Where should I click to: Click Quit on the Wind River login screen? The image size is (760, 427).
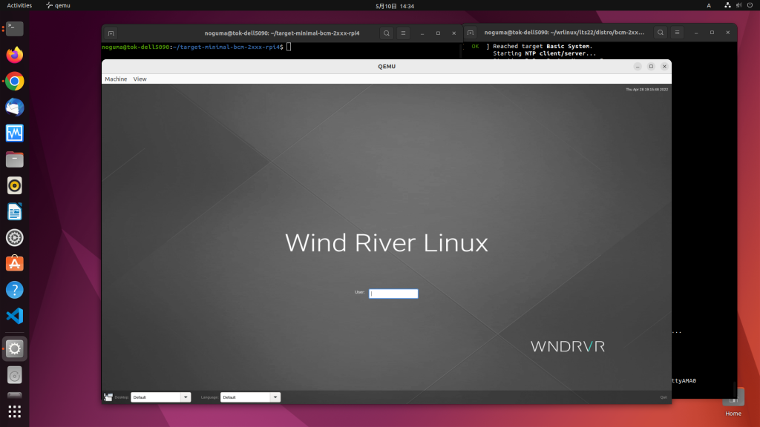pos(664,397)
